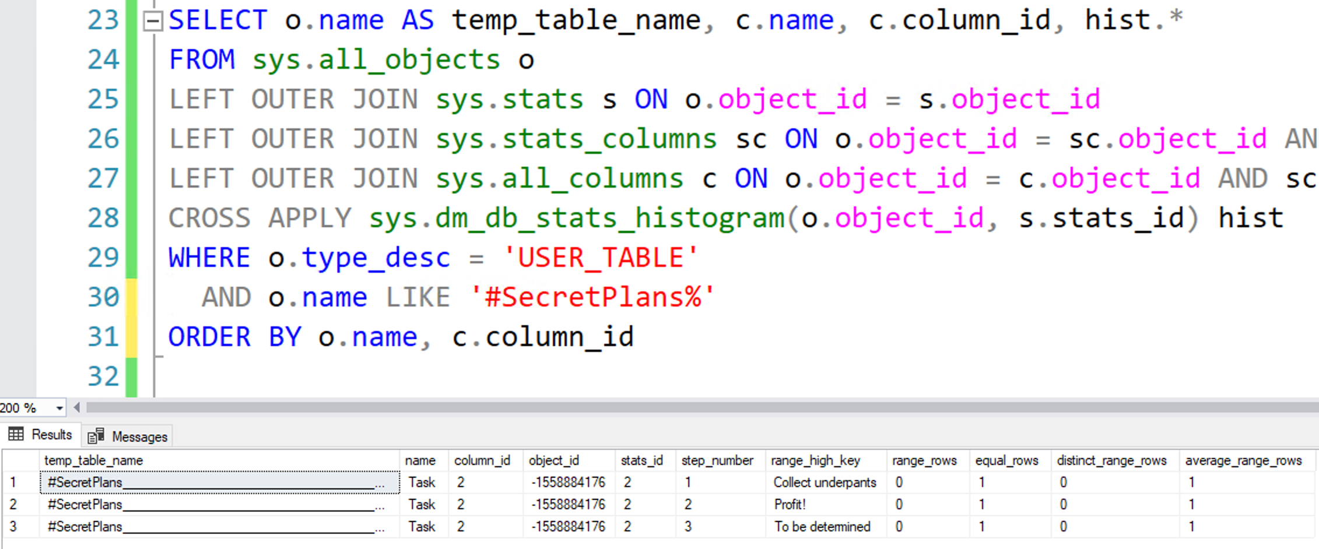Click 'sys.all_columns' on line 27

[x=559, y=179]
